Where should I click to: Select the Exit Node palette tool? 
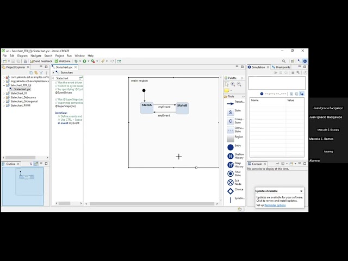click(234, 182)
